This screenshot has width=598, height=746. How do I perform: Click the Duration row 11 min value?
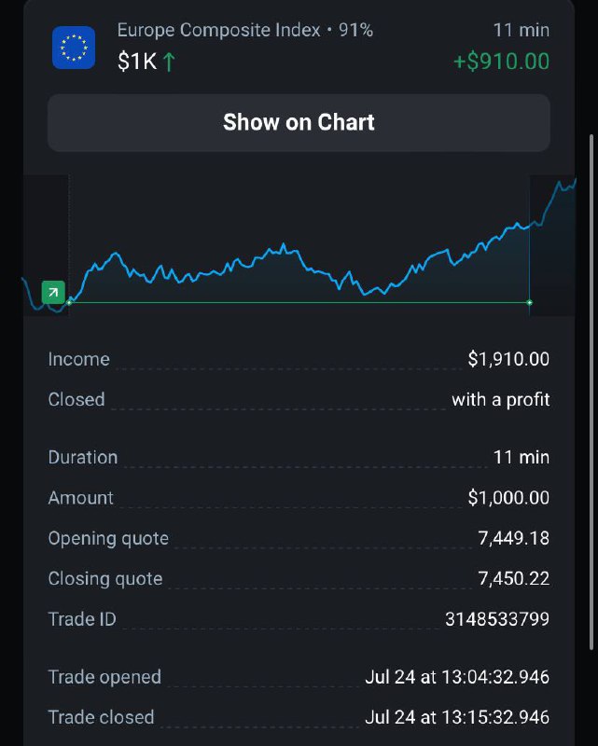tap(522, 457)
